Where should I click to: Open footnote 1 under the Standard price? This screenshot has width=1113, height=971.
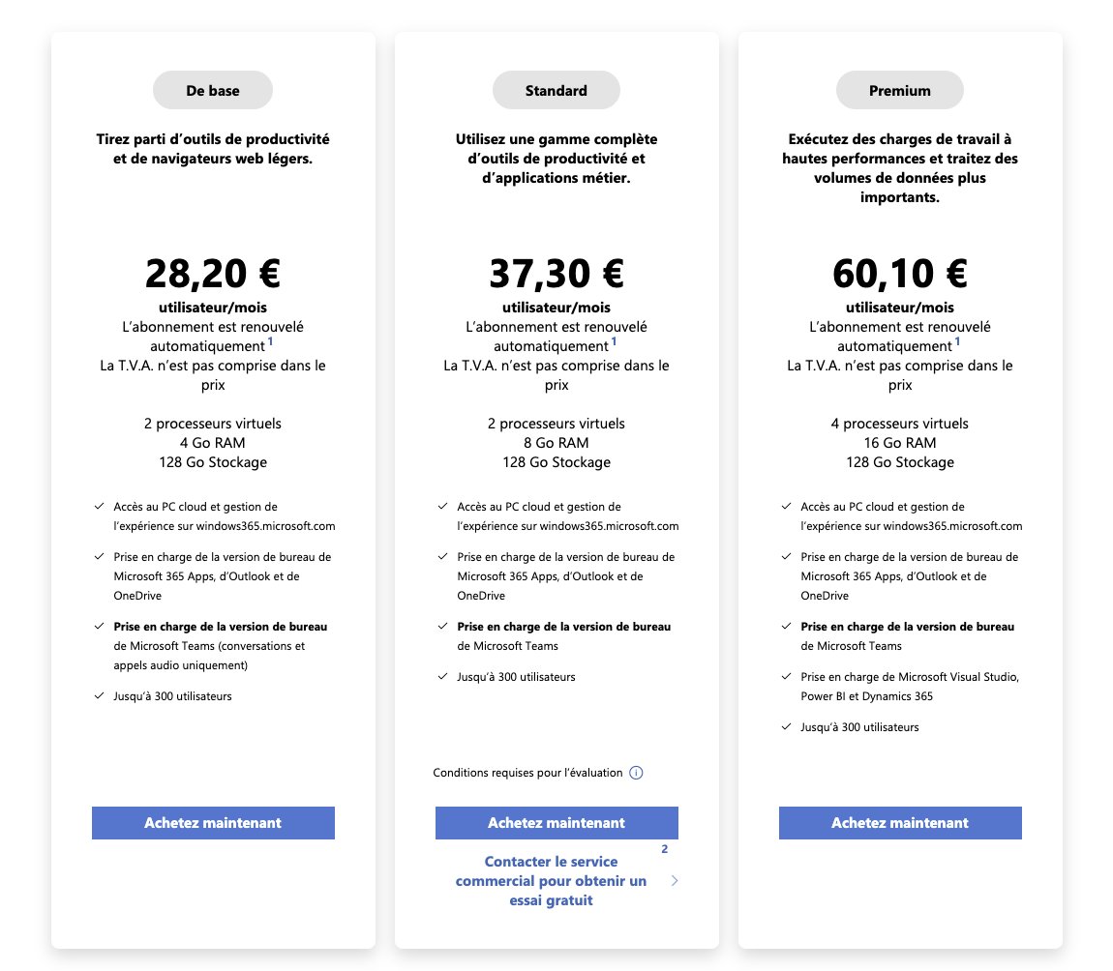(x=613, y=339)
